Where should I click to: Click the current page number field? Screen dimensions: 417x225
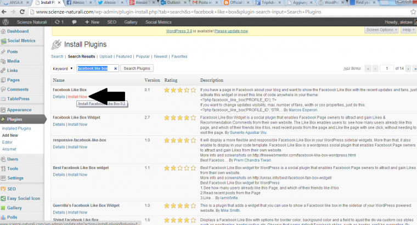click(387, 69)
